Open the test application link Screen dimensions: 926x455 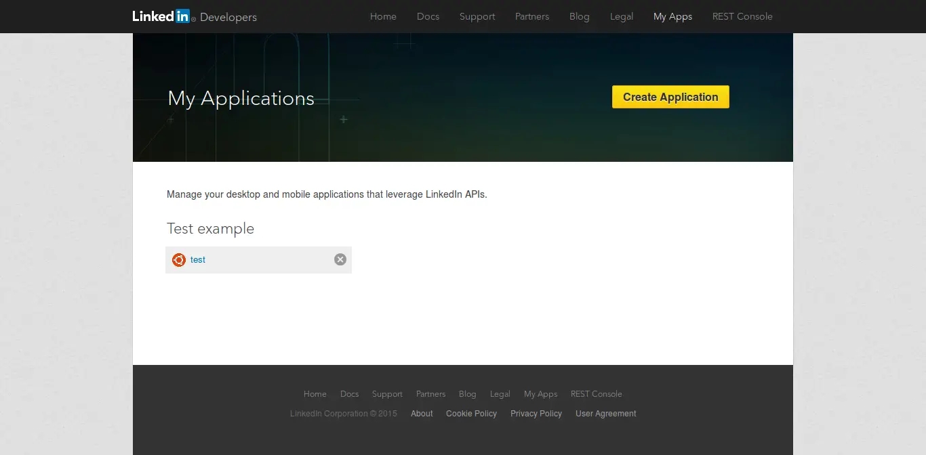tap(198, 260)
